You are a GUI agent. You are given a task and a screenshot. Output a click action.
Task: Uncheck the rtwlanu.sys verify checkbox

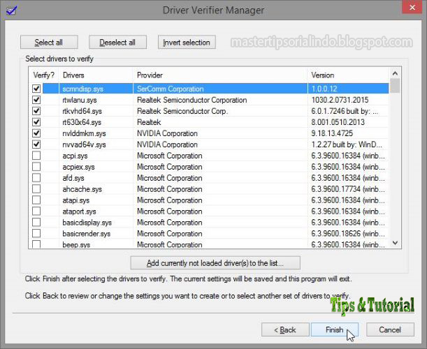(x=36, y=100)
